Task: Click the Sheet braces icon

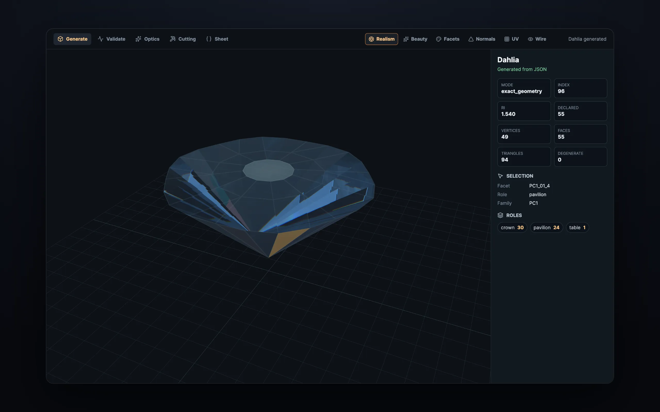Action: (209, 39)
